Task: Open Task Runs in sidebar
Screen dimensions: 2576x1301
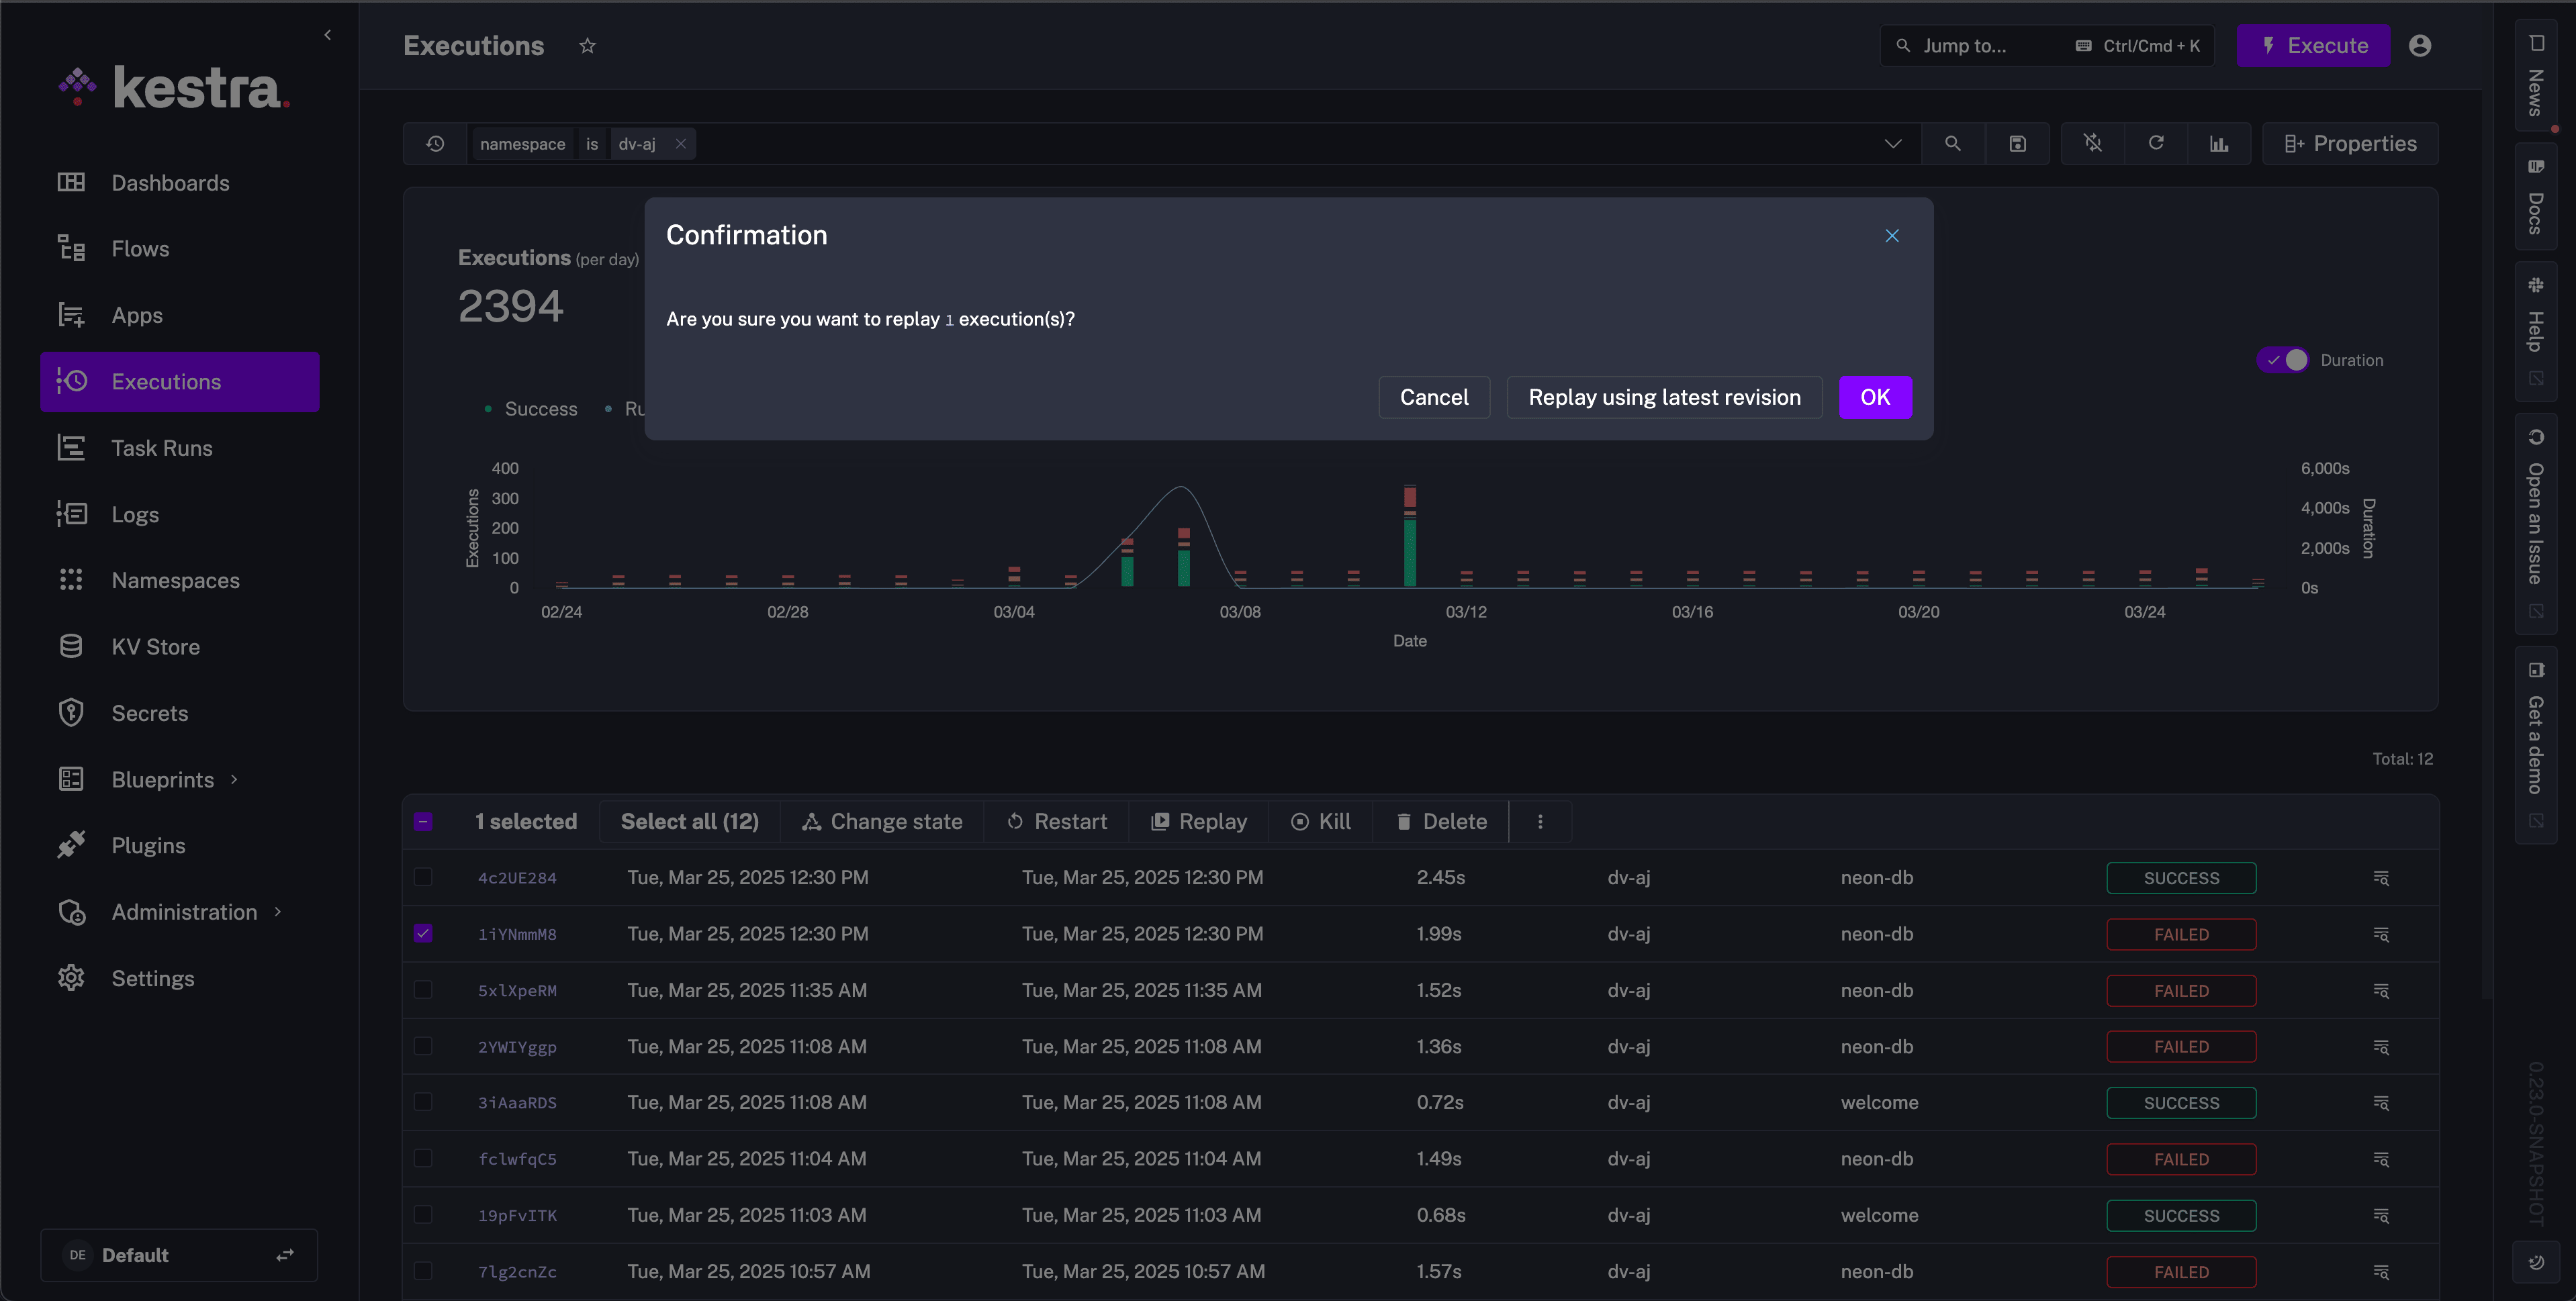Action: pos(162,448)
